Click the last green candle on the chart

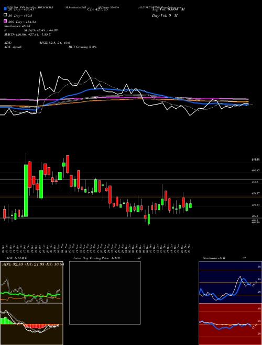pyautogui.click(x=190, y=205)
